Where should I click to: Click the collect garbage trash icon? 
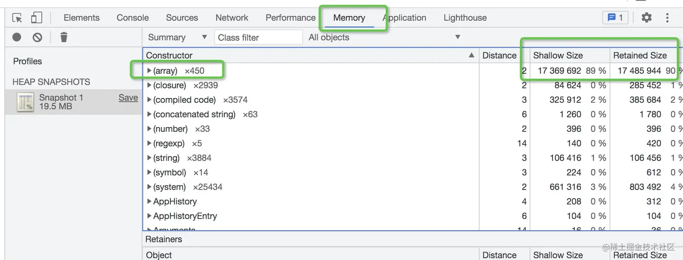click(x=64, y=37)
